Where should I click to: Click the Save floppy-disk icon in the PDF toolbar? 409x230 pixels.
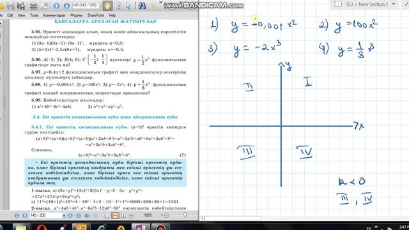tap(11, 6)
